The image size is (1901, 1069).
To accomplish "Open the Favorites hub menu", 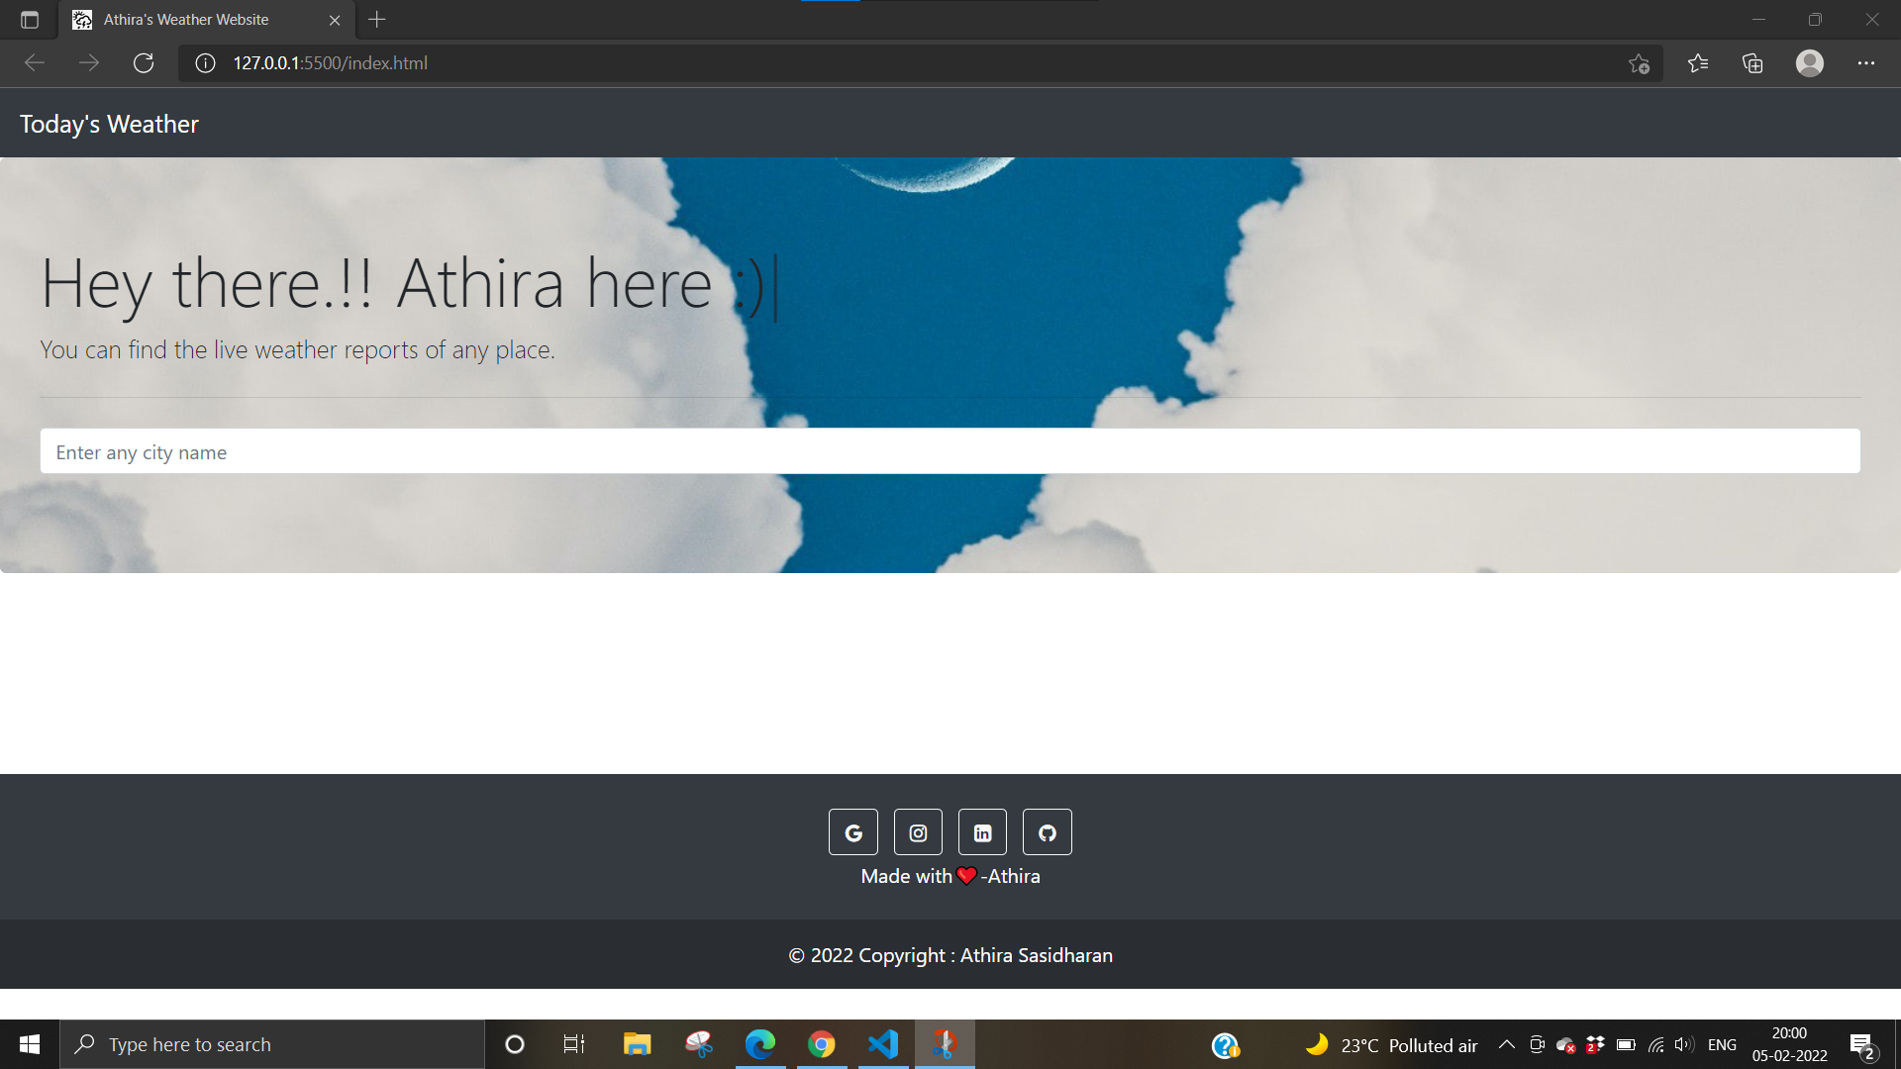I will click(1698, 62).
